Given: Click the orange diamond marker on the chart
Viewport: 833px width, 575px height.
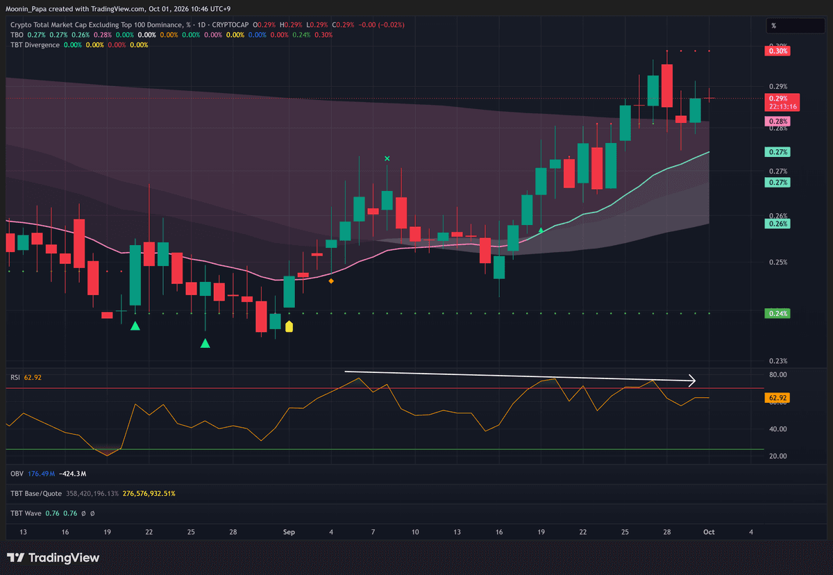Looking at the screenshot, I should tap(331, 281).
